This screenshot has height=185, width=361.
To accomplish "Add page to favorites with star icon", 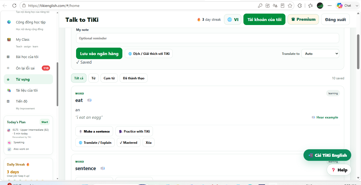I will 290,6.
